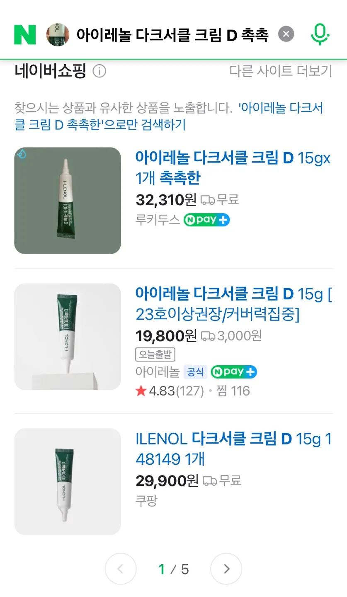Go to previous page with left chevron
The image size is (347, 597).
[121, 569]
